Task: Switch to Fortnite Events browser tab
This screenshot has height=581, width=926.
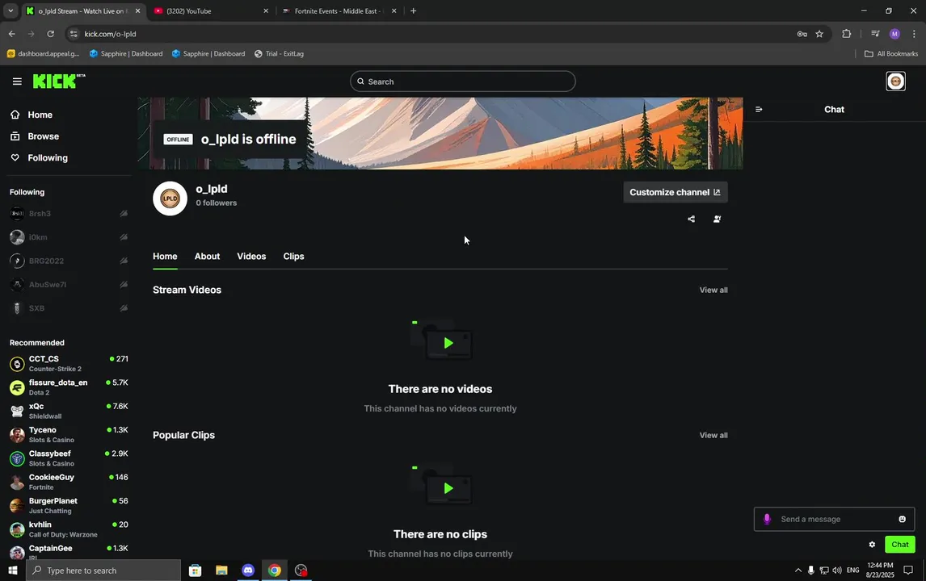Action: coord(339,10)
